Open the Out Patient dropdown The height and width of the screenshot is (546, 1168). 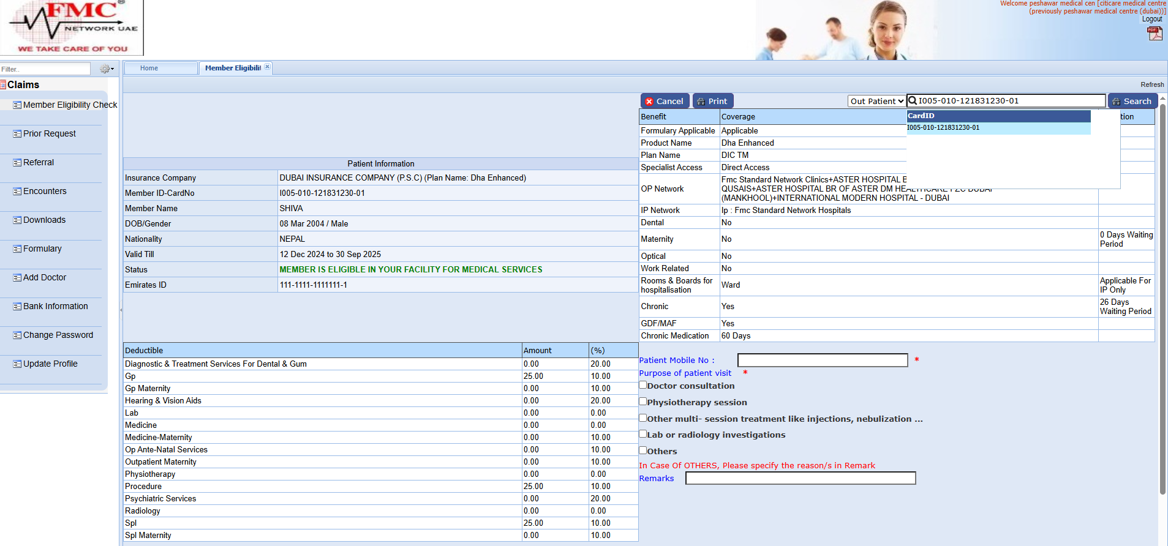click(x=876, y=102)
